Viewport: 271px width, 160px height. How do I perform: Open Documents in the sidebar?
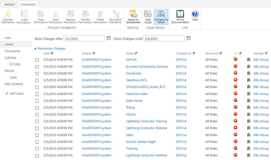(12, 51)
